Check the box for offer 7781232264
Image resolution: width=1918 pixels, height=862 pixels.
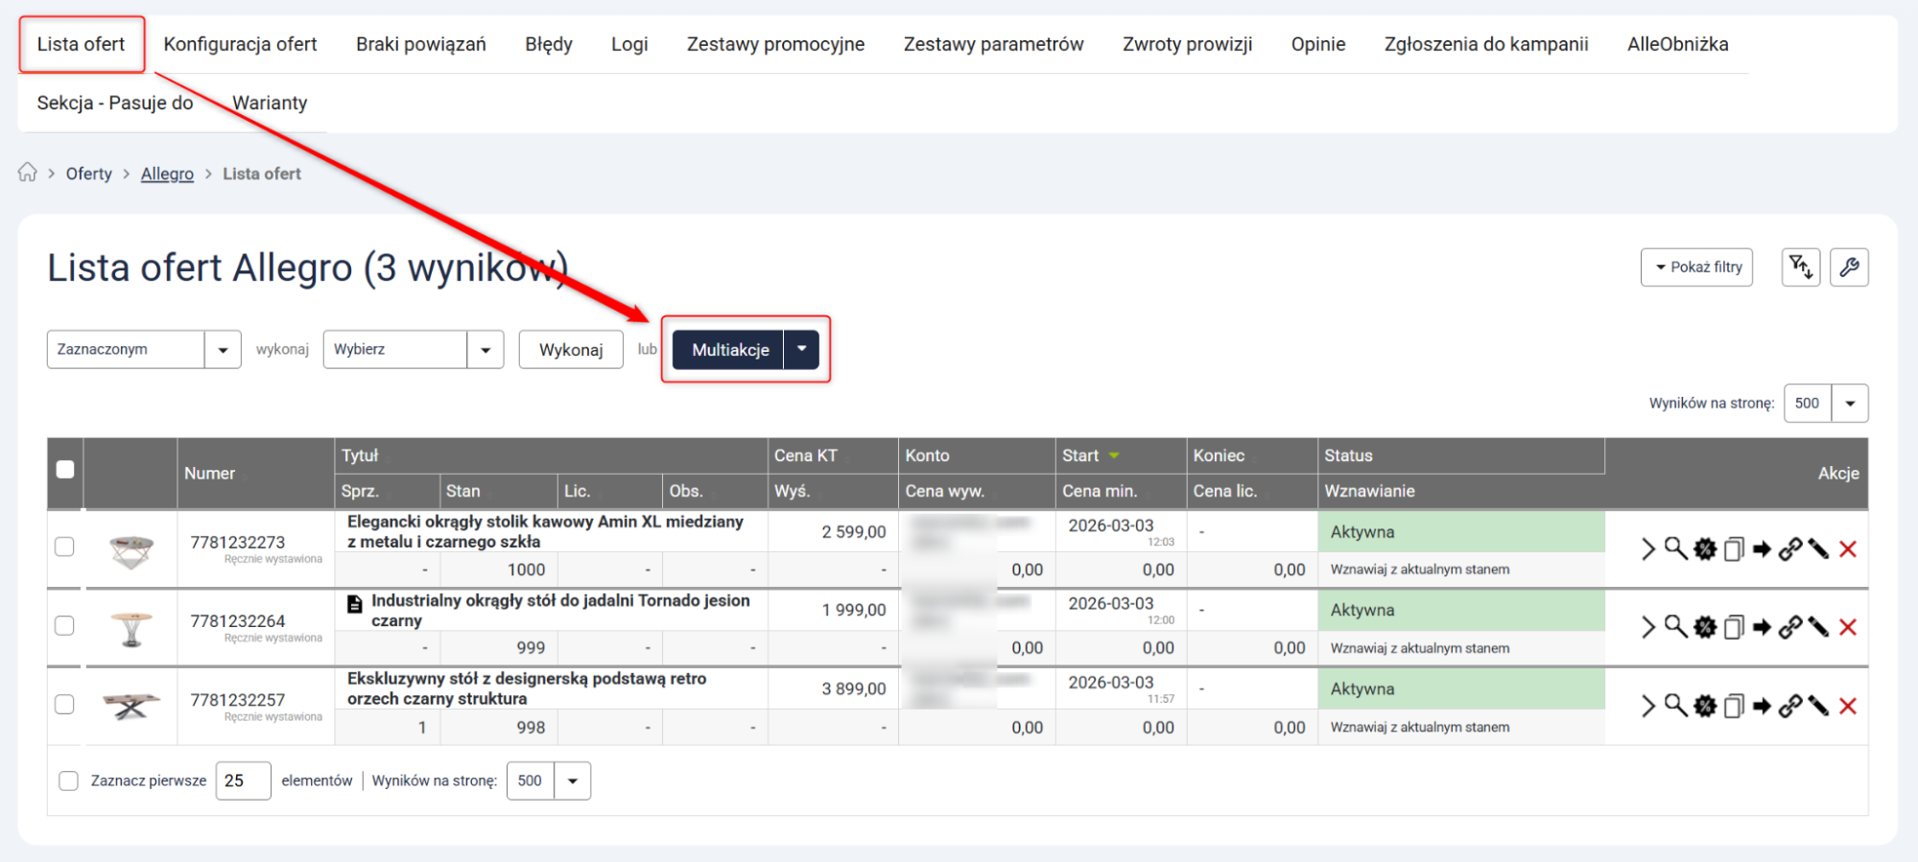[64, 625]
